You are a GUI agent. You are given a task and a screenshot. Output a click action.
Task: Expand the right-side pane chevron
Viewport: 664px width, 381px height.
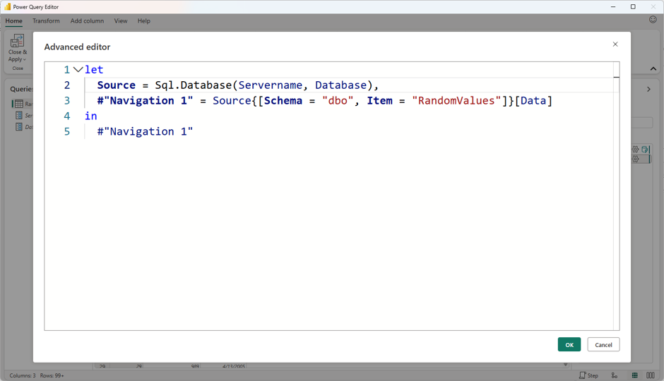pos(648,89)
